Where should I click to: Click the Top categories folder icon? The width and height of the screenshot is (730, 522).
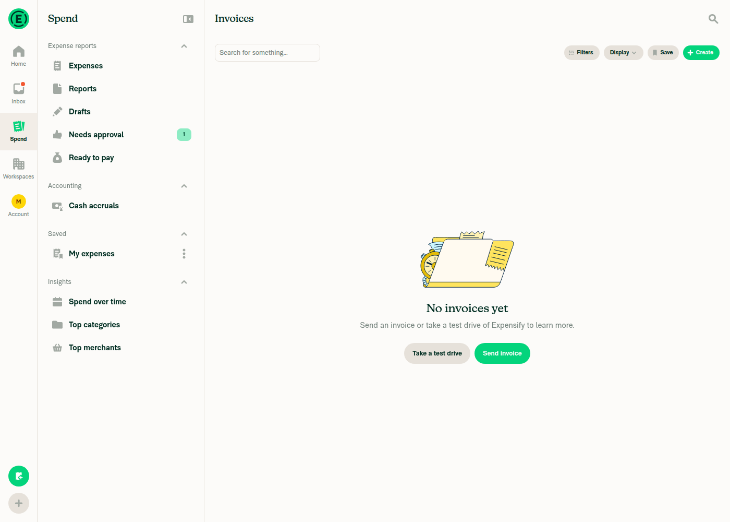[x=57, y=325]
